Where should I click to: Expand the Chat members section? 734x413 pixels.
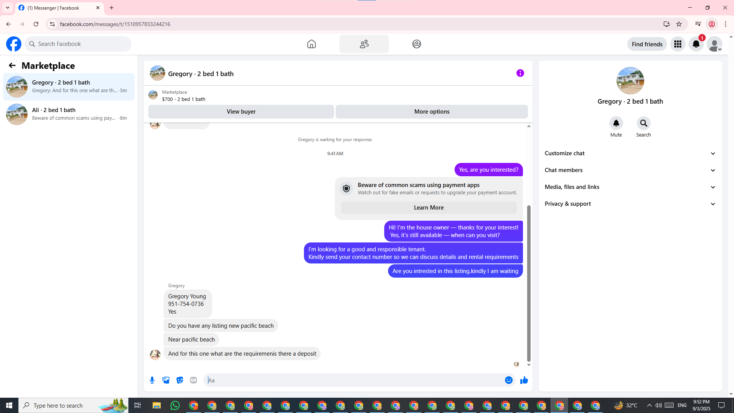(x=630, y=170)
